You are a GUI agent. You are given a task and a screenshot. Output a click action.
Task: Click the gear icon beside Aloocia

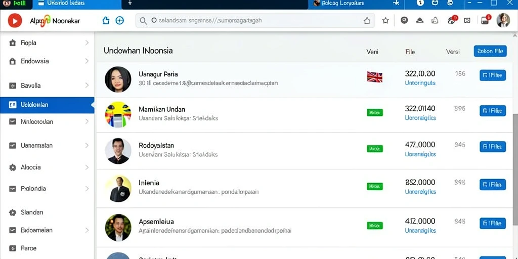click(x=13, y=167)
